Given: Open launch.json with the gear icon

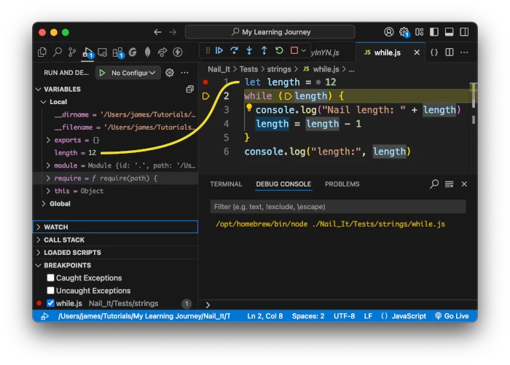Looking at the screenshot, I should [170, 73].
